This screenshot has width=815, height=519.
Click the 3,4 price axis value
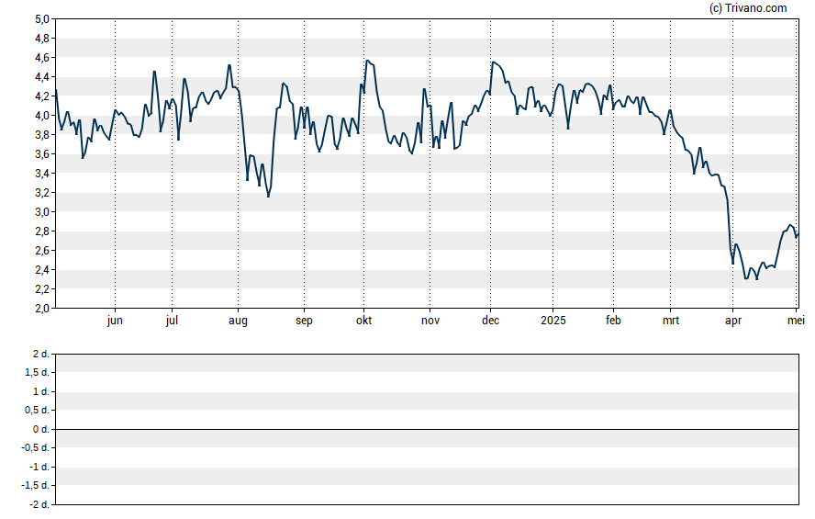tap(42, 174)
